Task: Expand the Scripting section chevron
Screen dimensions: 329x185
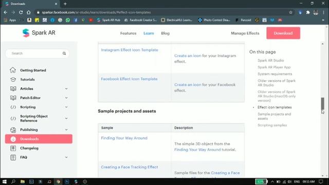Action: coord(66,107)
